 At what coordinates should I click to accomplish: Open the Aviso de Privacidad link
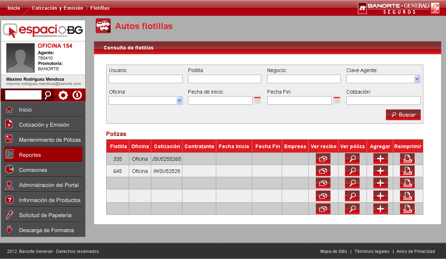coord(416,251)
